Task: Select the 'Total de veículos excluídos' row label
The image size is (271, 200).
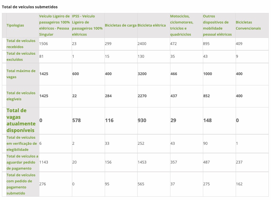Action: tap(21, 56)
